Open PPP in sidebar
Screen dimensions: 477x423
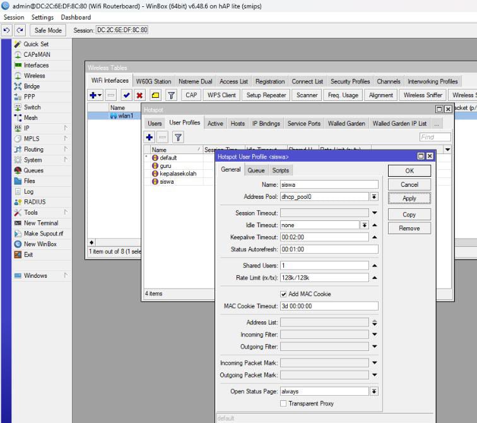(x=30, y=97)
